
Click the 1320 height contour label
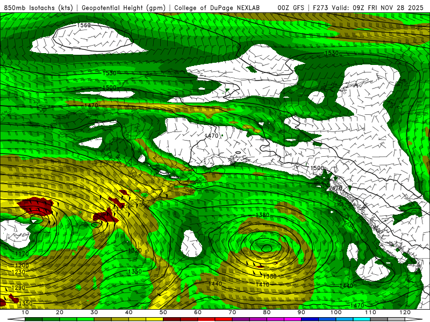click(135, 251)
